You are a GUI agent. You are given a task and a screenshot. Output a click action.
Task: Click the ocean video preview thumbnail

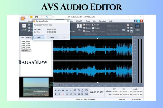click(x=36, y=87)
